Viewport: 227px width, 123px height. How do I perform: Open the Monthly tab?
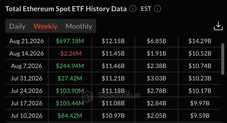pyautogui.click(x=79, y=26)
